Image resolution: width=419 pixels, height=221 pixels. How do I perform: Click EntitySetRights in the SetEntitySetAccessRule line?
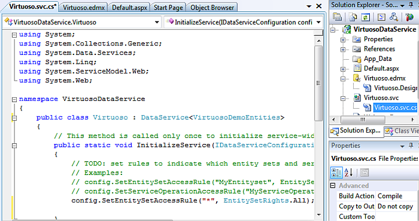coord(256,201)
